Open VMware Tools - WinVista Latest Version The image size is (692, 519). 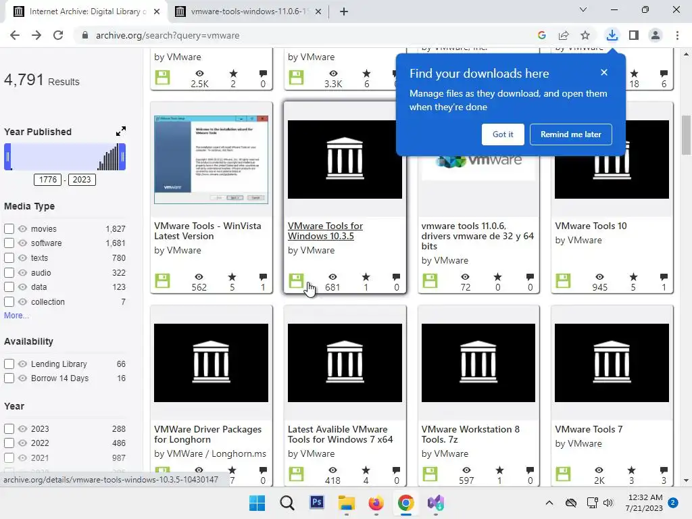pos(207,231)
